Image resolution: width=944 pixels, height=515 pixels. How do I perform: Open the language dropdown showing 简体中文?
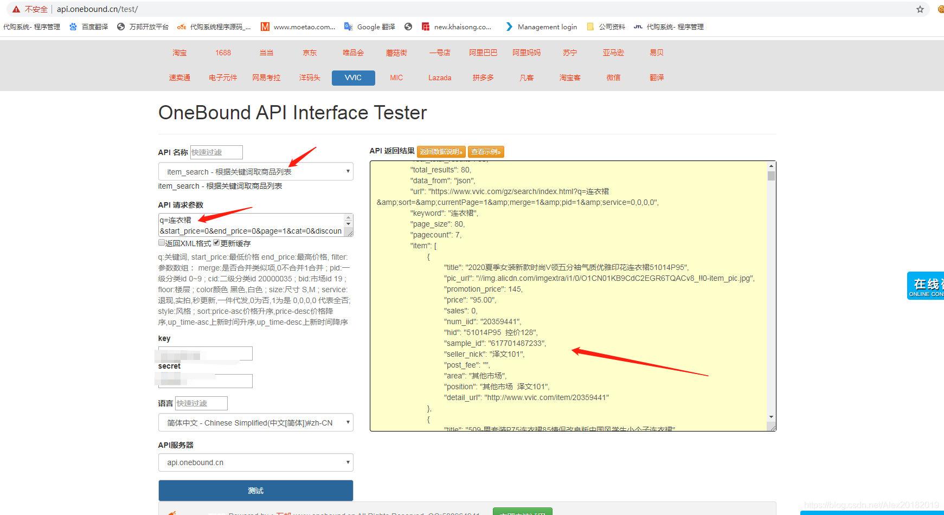(255, 422)
